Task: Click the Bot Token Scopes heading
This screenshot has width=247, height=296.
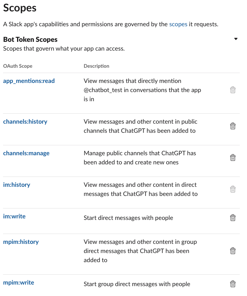Action: (30, 39)
